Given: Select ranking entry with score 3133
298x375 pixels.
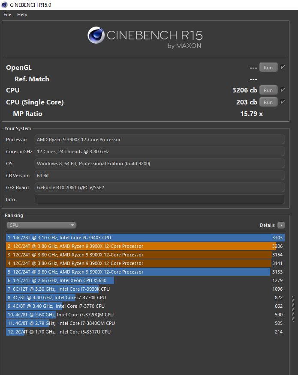Looking at the screenshot, I should point(145,272).
